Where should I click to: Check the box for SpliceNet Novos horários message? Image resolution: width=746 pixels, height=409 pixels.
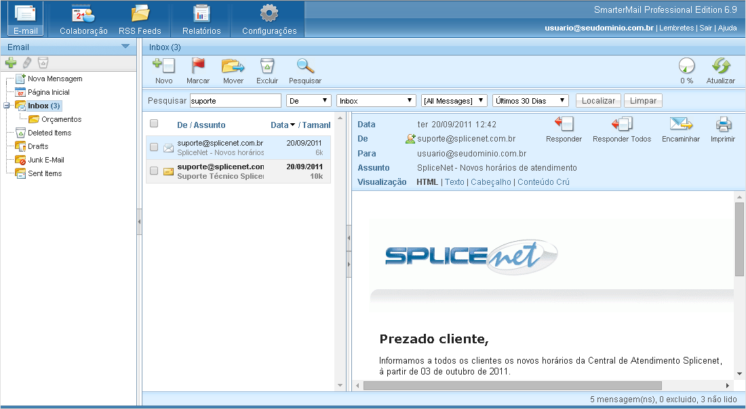(x=154, y=147)
